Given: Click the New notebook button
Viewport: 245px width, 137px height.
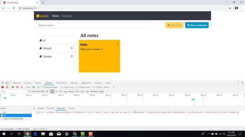Looking at the screenshot, I should (197, 25).
